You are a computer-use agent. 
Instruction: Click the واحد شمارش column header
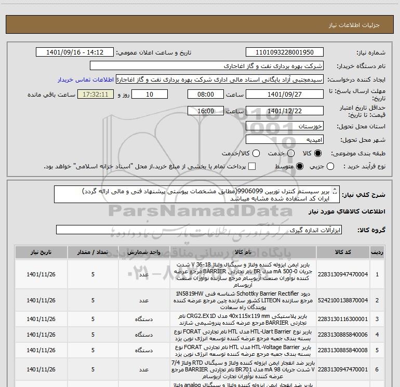(x=144, y=252)
